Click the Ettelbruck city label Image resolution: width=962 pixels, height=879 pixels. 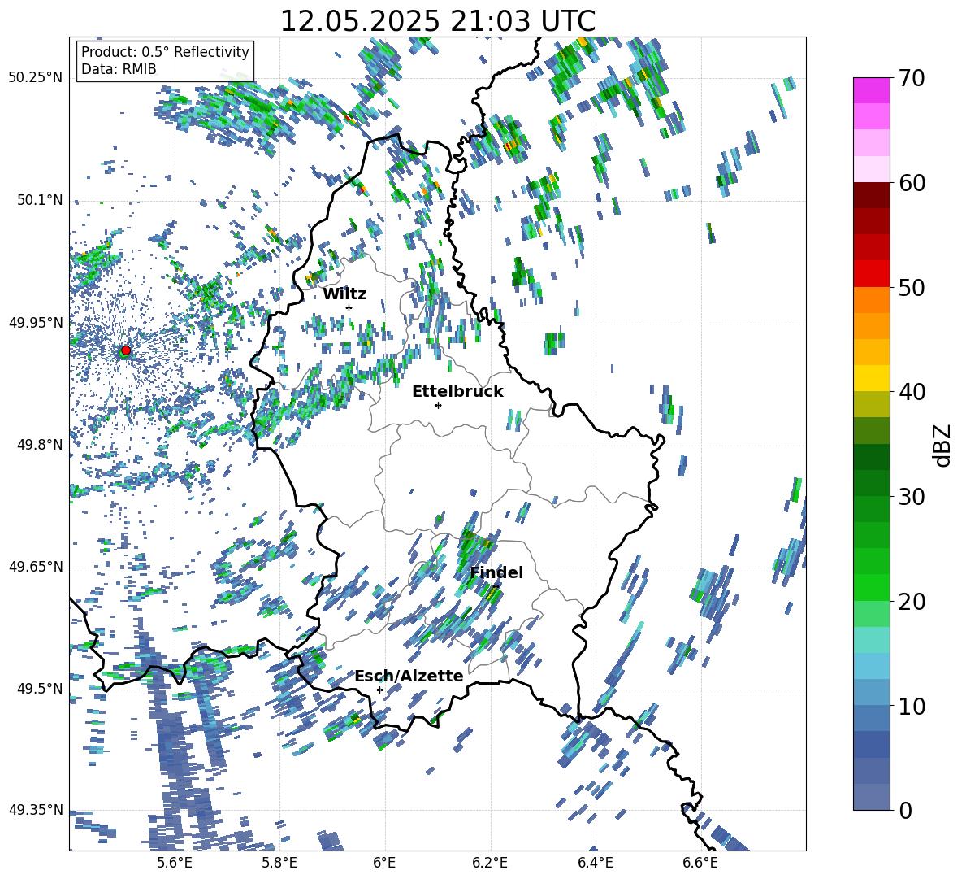(457, 392)
